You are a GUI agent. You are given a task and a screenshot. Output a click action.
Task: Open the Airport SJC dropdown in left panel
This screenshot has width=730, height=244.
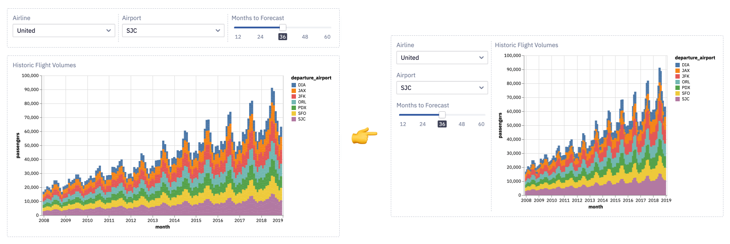pyautogui.click(x=173, y=31)
